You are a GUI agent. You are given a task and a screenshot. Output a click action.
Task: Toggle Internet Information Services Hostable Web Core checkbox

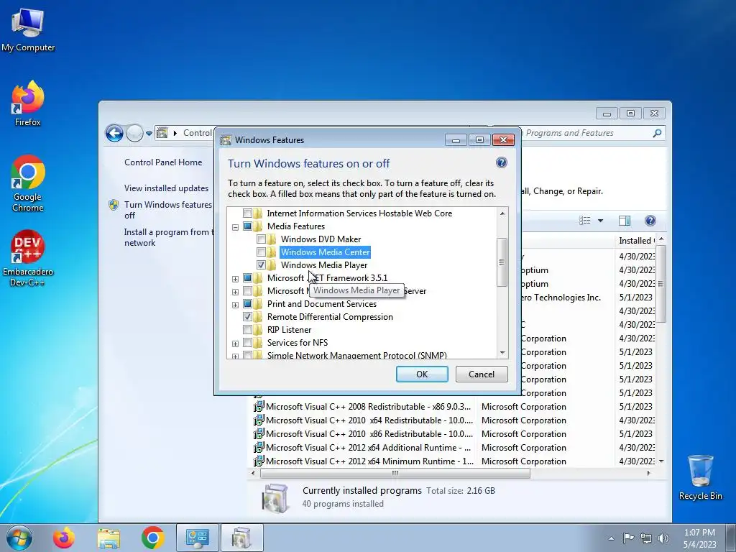pos(247,213)
